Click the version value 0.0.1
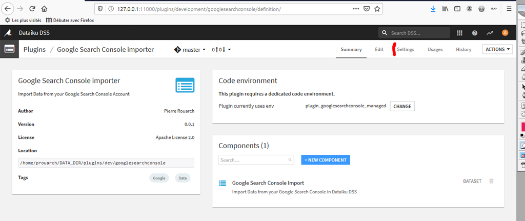Image resolution: width=525 pixels, height=221 pixels. (189, 124)
